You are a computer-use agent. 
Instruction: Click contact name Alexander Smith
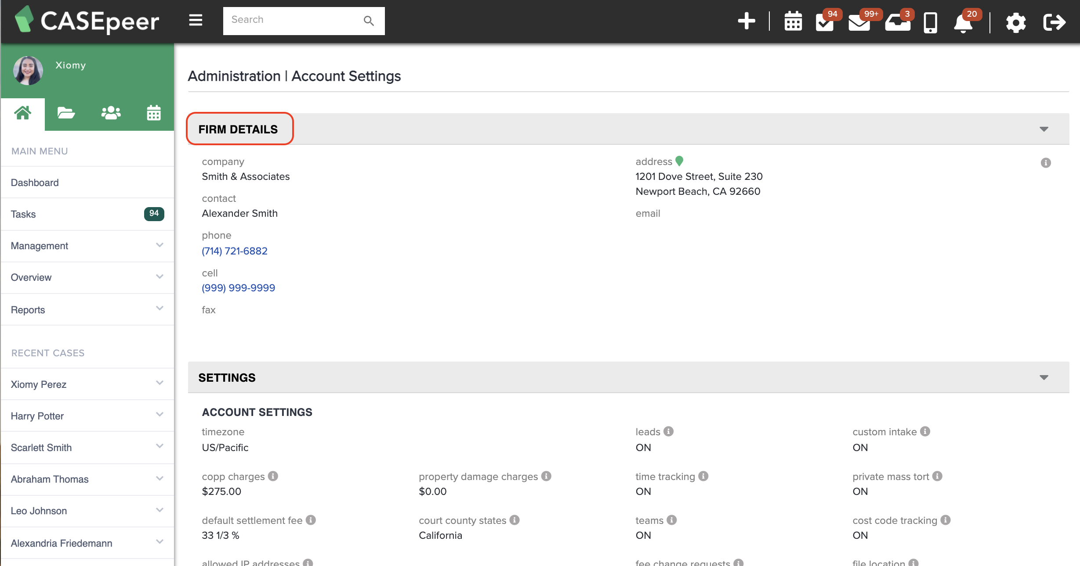click(x=240, y=213)
